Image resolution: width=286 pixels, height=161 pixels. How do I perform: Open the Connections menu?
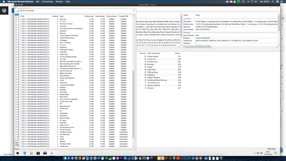coord(47,2)
